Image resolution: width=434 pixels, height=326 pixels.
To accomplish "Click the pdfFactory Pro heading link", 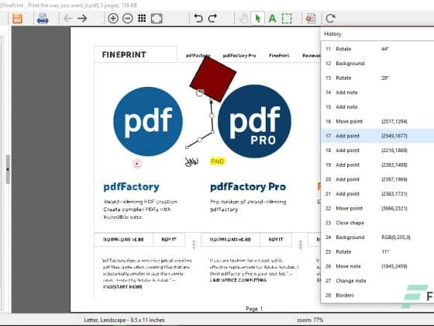I will coord(248,187).
